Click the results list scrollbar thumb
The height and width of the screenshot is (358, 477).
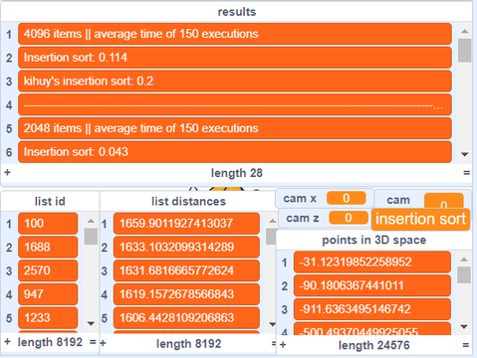tap(465, 51)
